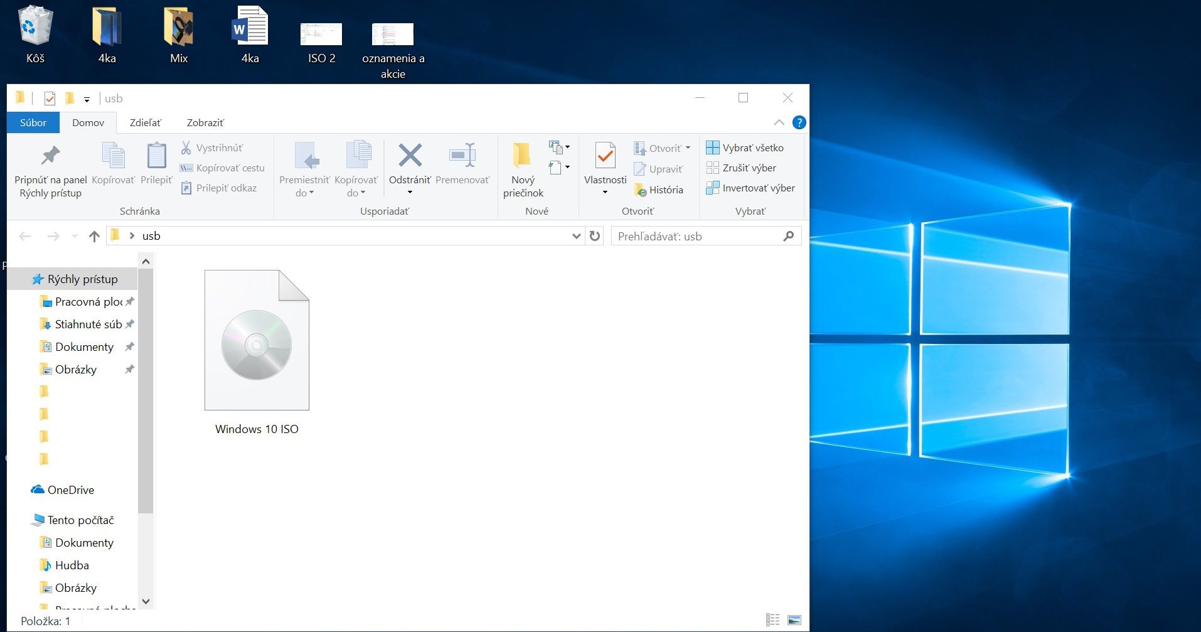The image size is (1201, 632).
Task: Click the Prilepiť clipboard icon
Action: point(156,156)
